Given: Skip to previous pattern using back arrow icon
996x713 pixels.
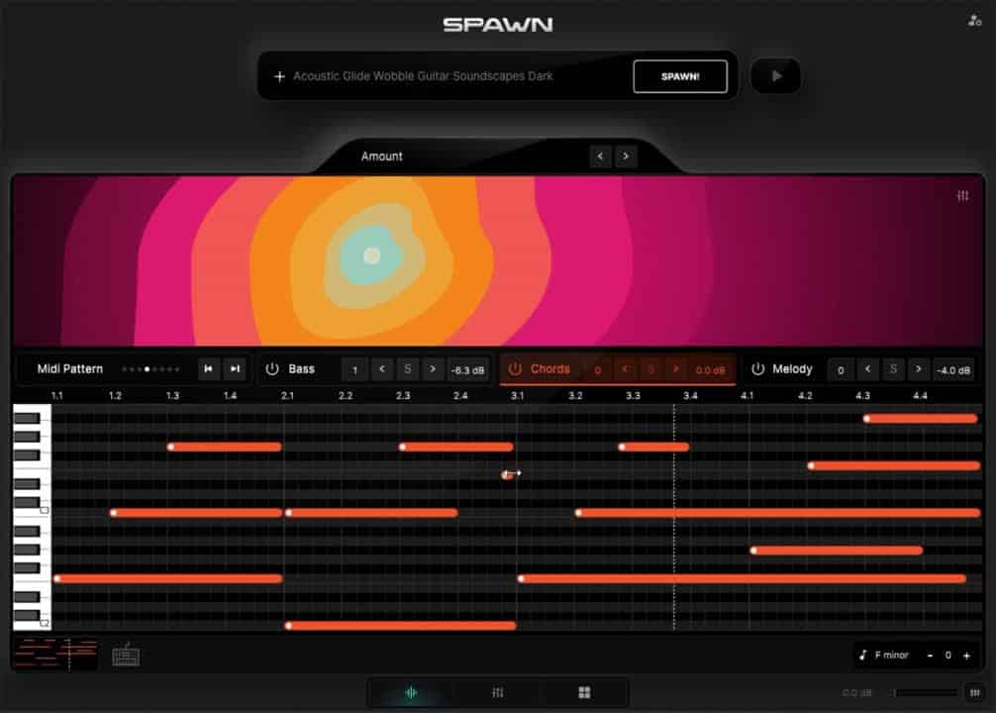Looking at the screenshot, I should (209, 368).
